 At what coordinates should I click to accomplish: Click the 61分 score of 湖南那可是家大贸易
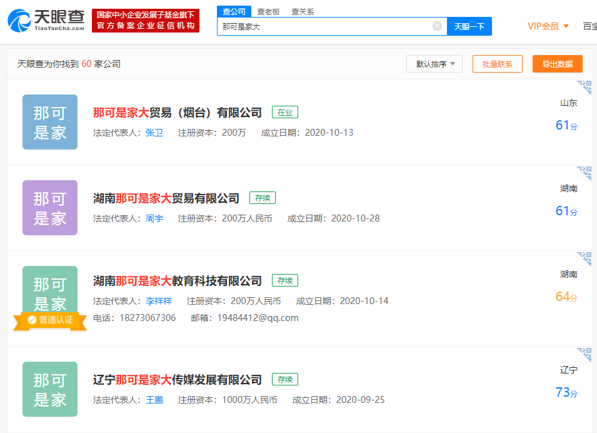[x=566, y=211]
